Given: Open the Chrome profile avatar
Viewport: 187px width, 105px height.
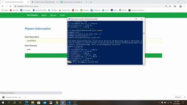Looking at the screenshot, I should pos(180,6).
